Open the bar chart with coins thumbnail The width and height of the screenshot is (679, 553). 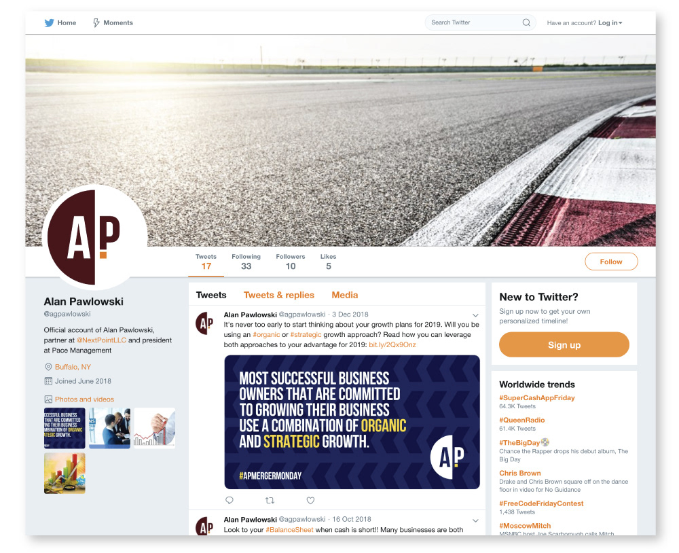point(65,474)
